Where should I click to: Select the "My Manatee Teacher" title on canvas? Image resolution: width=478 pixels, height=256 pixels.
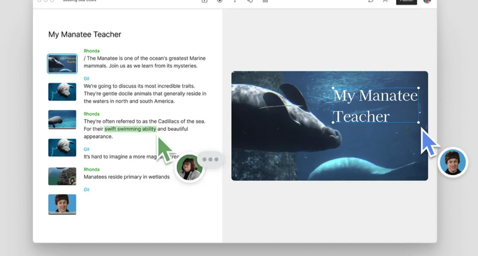click(x=376, y=105)
